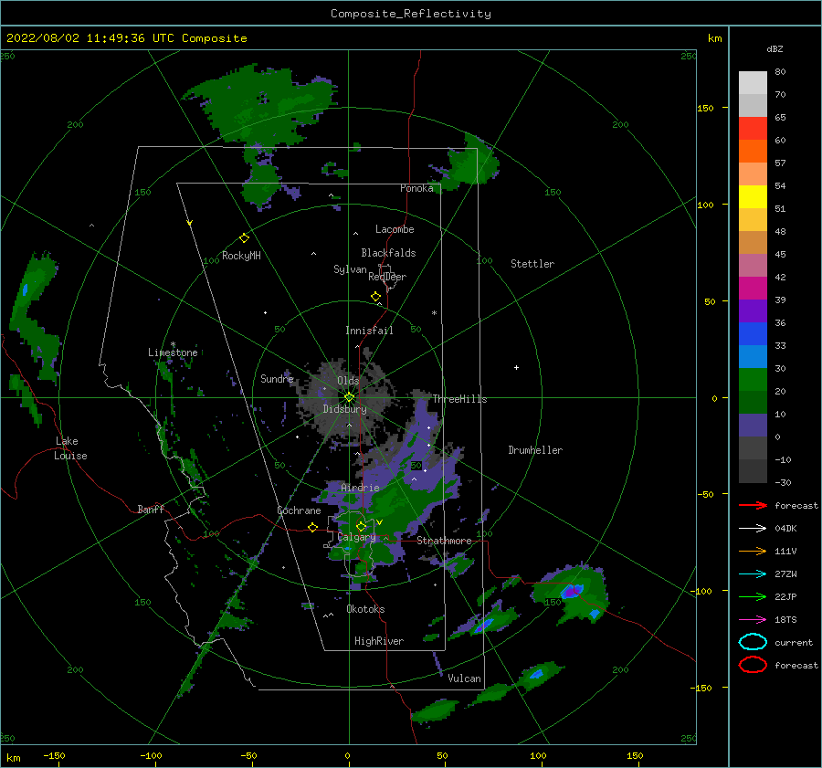Viewport: 822px width, 768px height.
Task: Click the Sylvan label on map
Action: coord(350,269)
